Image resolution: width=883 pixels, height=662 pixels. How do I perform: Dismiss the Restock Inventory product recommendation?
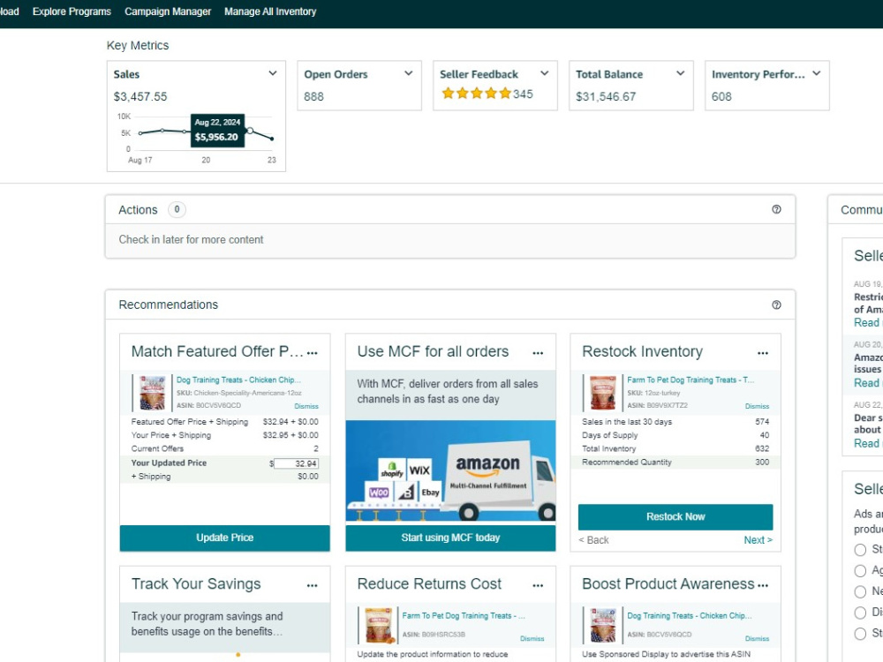(x=757, y=406)
